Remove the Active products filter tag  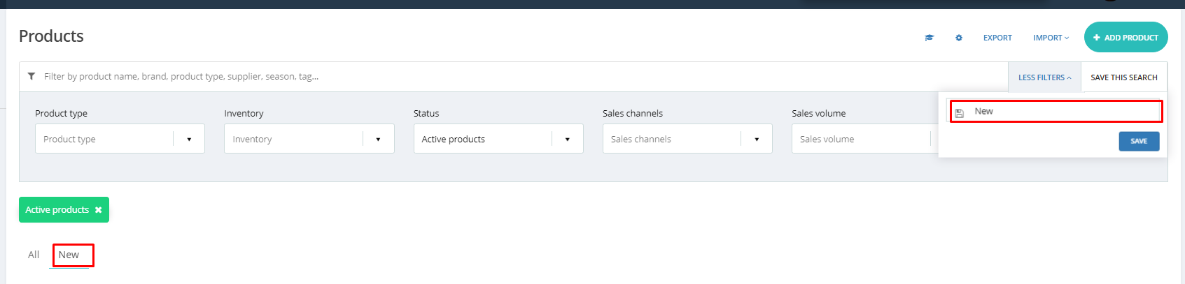click(98, 210)
